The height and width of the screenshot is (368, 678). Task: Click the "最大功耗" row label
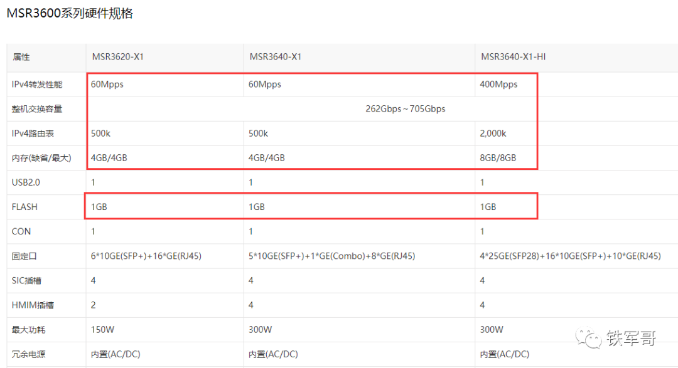tap(28, 330)
